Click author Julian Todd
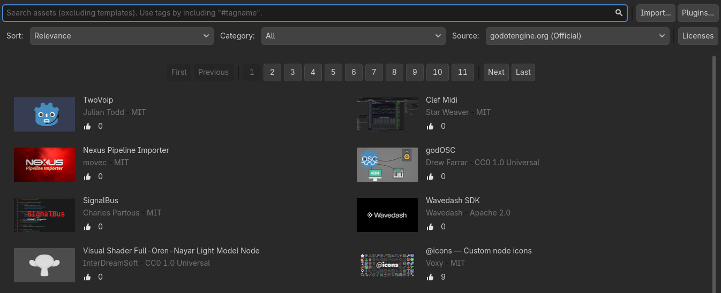The width and height of the screenshot is (721, 293). coord(103,112)
